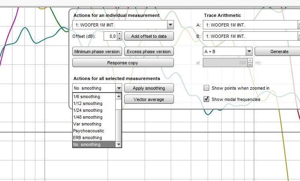Viewport: 300px width, 181px height.
Task: Uncheck Show modal frequencies checkbox
Action: point(206,99)
